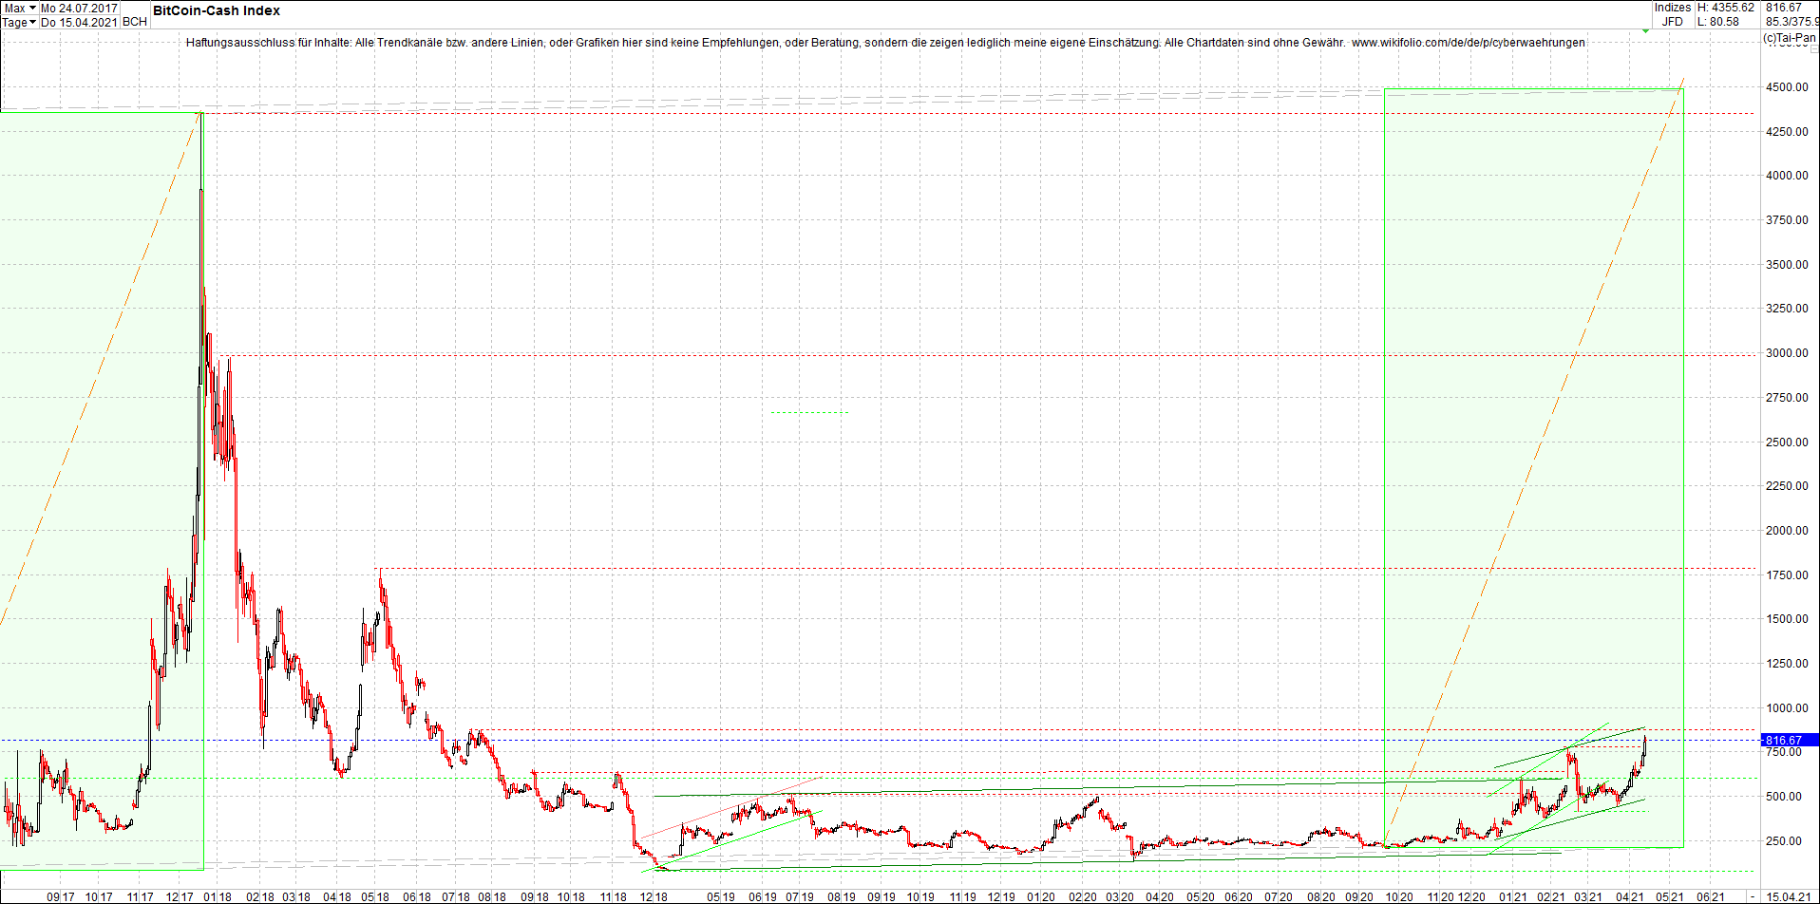Click the 250.00 price axis label
1820x904 pixels.
pos(1784,841)
